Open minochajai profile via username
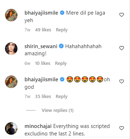 point(38,126)
